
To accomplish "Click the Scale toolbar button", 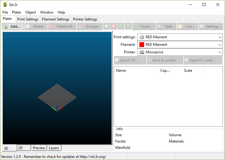I will click(x=144, y=27).
